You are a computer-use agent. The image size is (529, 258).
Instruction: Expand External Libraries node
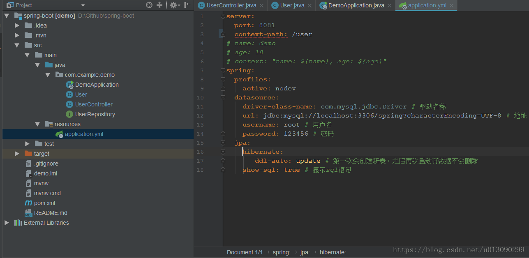point(7,223)
